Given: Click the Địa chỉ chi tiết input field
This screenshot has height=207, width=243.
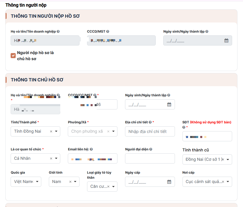Looking at the screenshot, I should tap(150, 131).
